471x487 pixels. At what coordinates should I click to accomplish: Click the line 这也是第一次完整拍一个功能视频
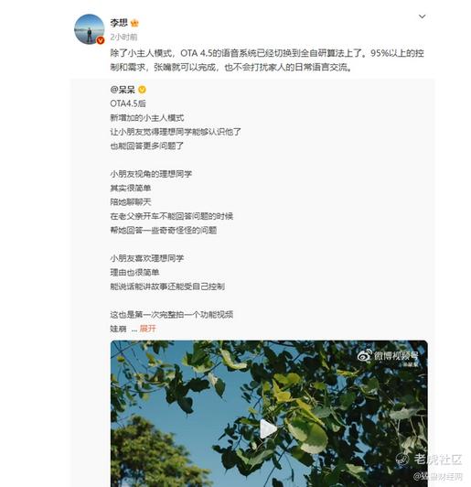[172, 315]
